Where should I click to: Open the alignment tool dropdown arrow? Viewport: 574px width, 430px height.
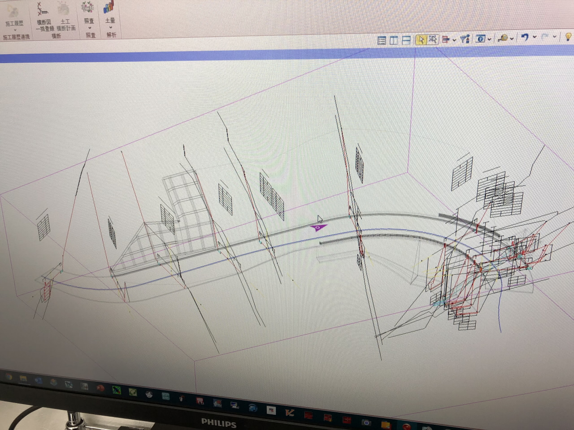pos(454,40)
